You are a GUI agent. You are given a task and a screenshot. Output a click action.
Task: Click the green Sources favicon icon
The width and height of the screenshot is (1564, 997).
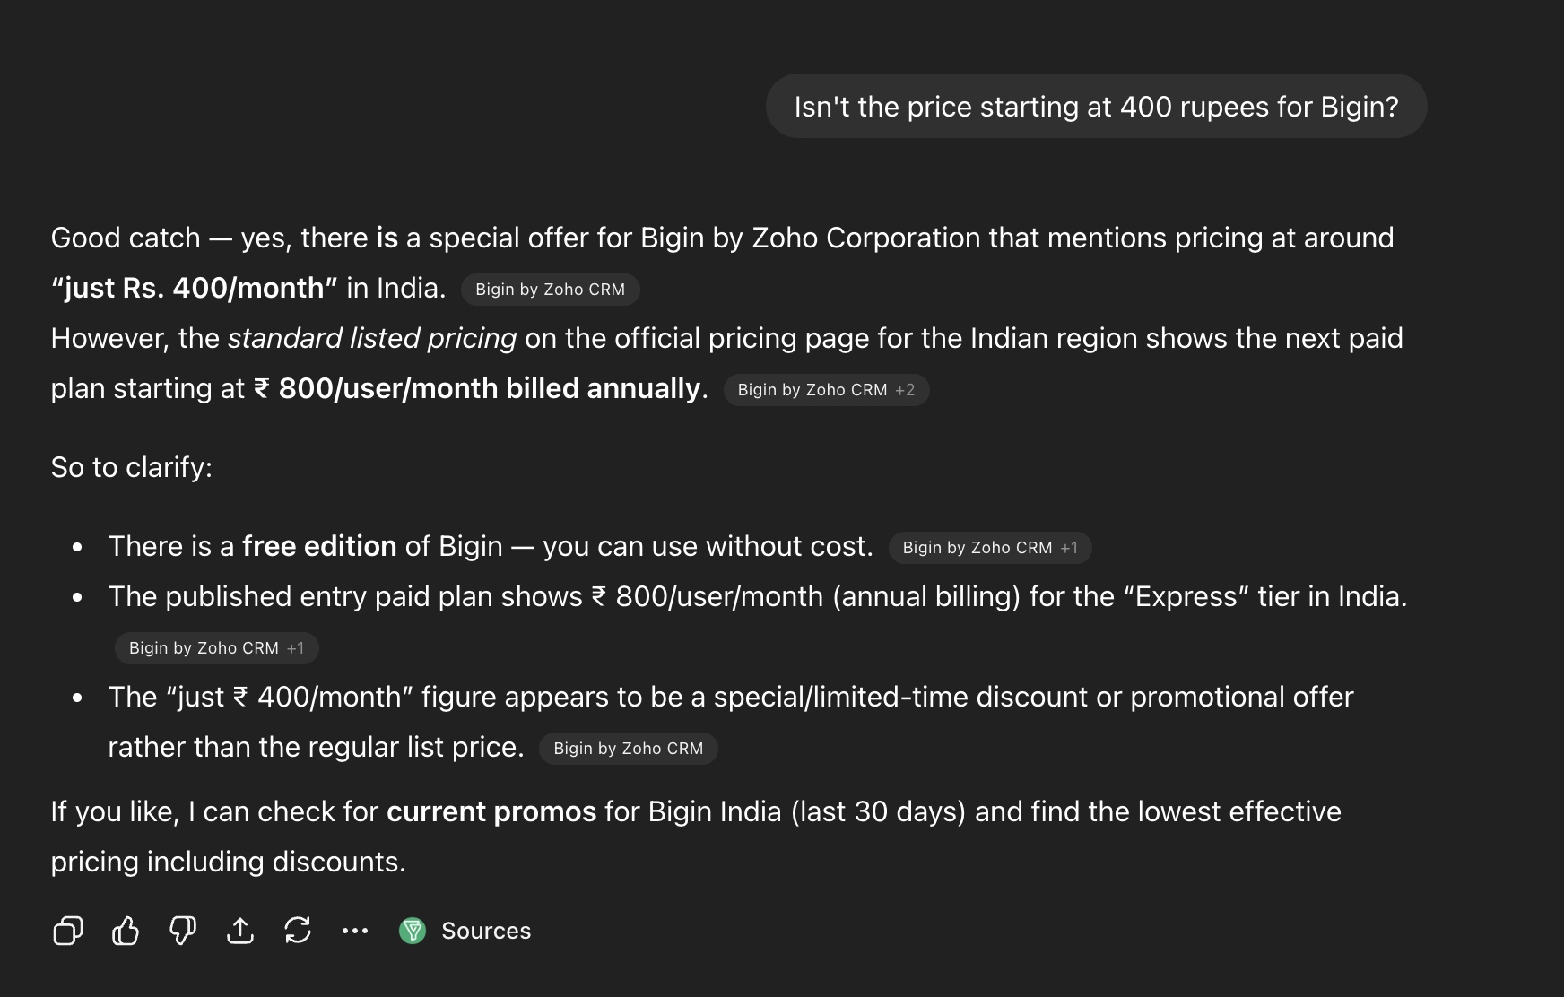pyautogui.click(x=413, y=931)
